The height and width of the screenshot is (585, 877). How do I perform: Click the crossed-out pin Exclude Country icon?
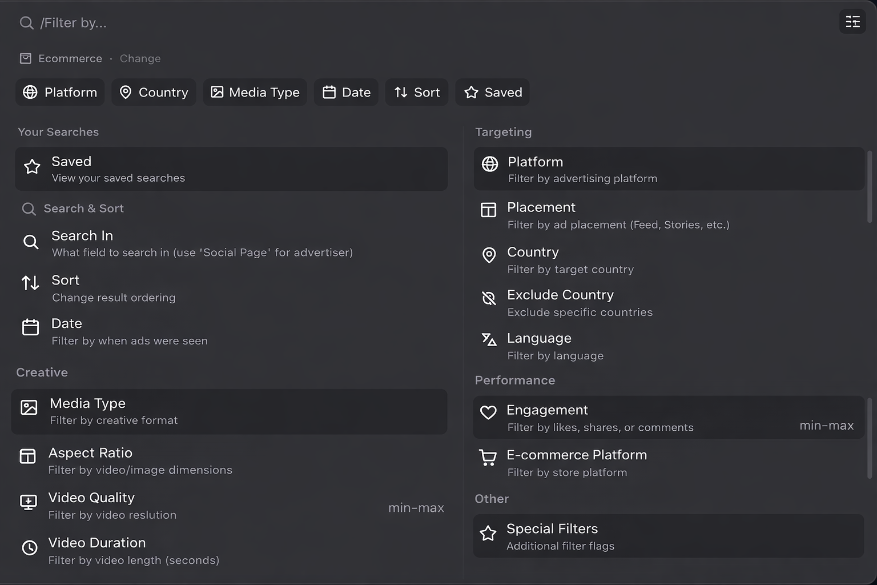click(x=489, y=298)
